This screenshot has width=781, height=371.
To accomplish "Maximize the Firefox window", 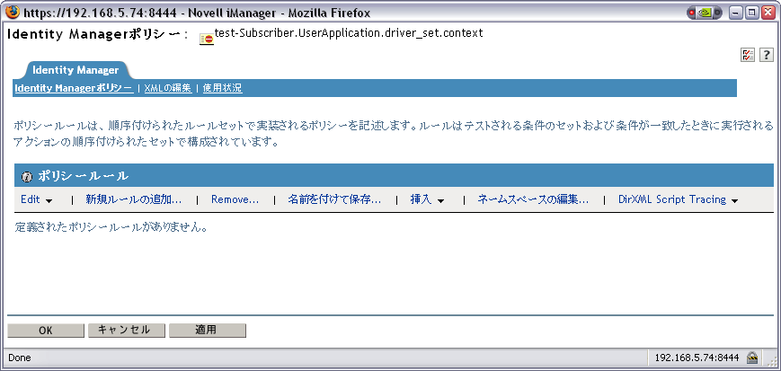I will pos(751,13).
